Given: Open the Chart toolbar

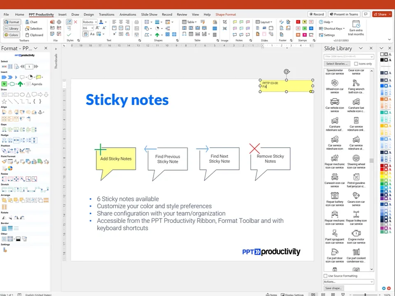Looking at the screenshot, I should coord(31,22).
